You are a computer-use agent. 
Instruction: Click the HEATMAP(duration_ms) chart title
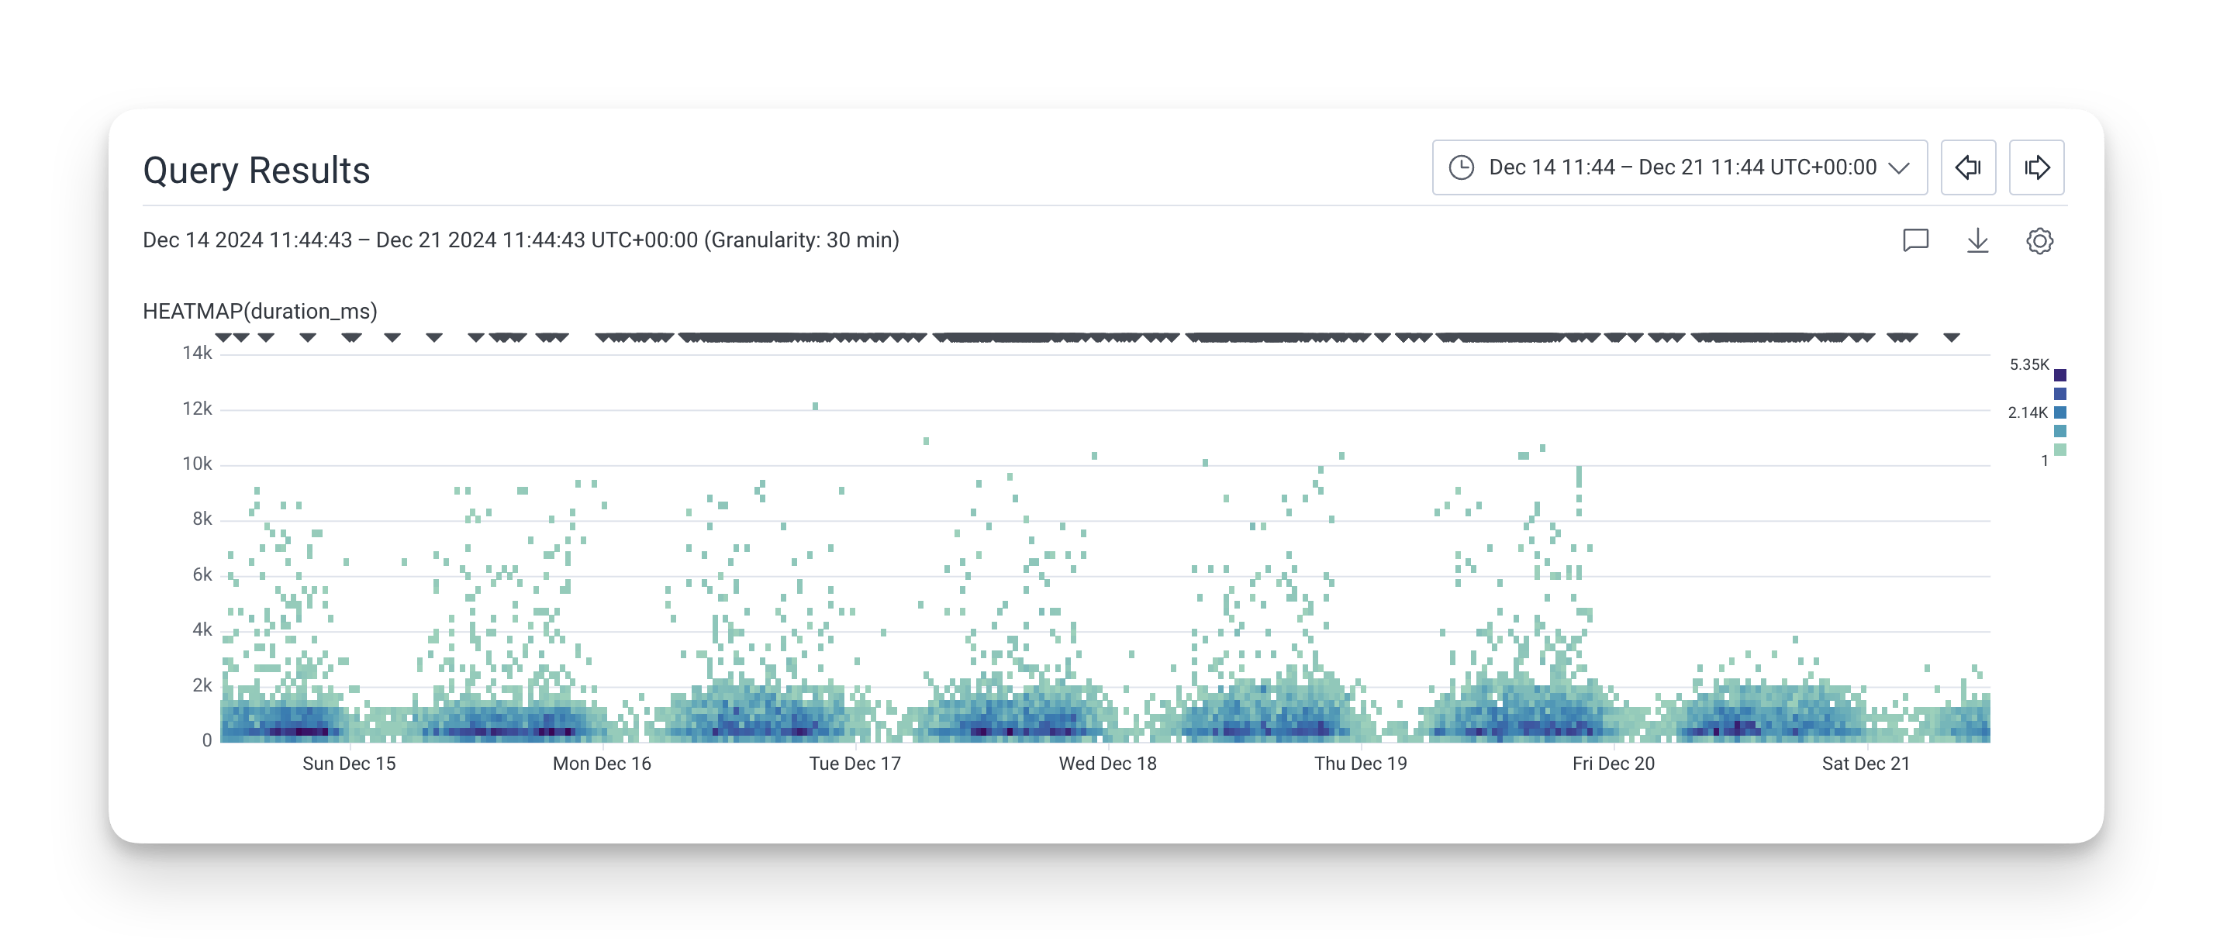260,311
